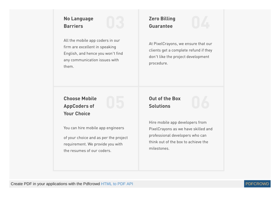The height and width of the screenshot is (198, 280).
Task: Select the No Language Barriers heading
Action: pyautogui.click(x=78, y=22)
